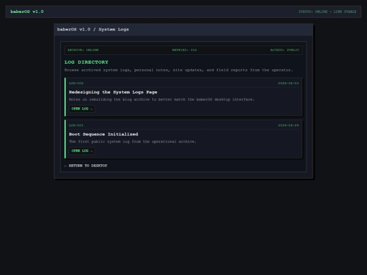Click the baberOS v1.0 top bar label
Screen dimensions: 367x275
click(x=27, y=12)
